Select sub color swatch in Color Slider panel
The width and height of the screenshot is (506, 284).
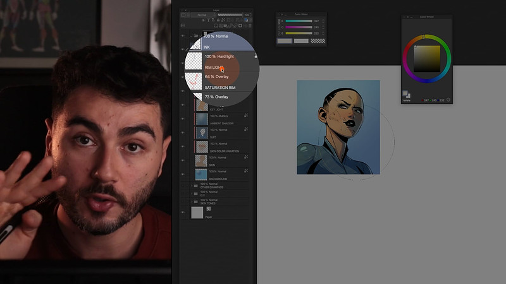pyautogui.click(x=301, y=41)
